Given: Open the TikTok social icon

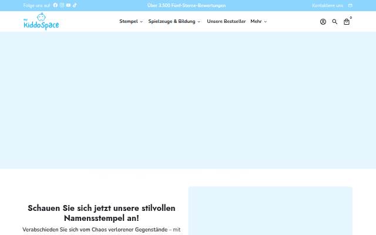Looking at the screenshot, I should pyautogui.click(x=75, y=5).
